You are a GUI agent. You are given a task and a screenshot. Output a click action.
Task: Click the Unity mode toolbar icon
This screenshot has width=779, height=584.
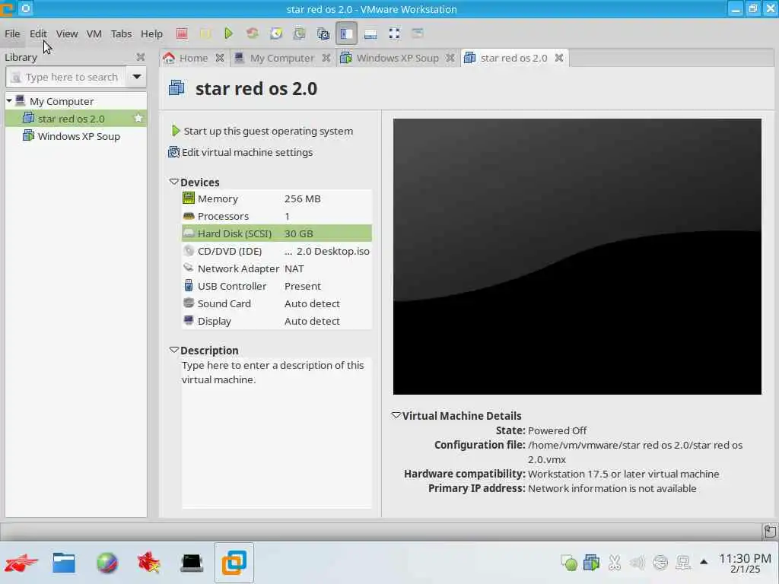click(x=418, y=33)
